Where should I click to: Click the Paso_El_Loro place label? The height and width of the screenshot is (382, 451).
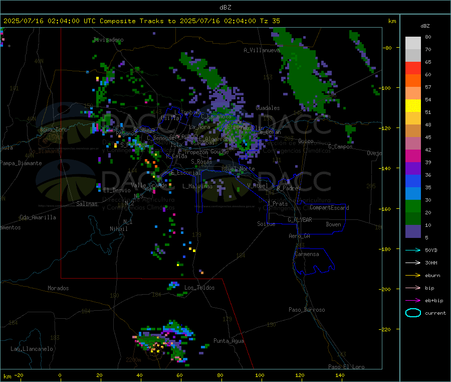346,367
